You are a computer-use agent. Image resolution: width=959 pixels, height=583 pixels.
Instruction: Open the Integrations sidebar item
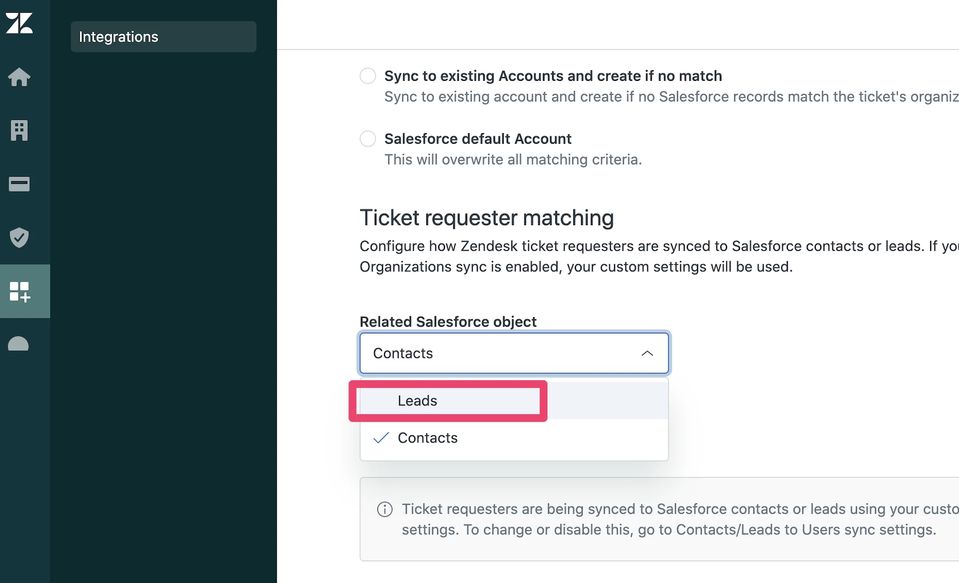(x=163, y=37)
